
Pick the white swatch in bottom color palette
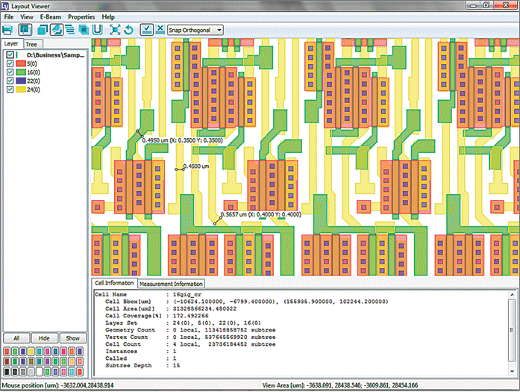pyautogui.click(x=39, y=372)
